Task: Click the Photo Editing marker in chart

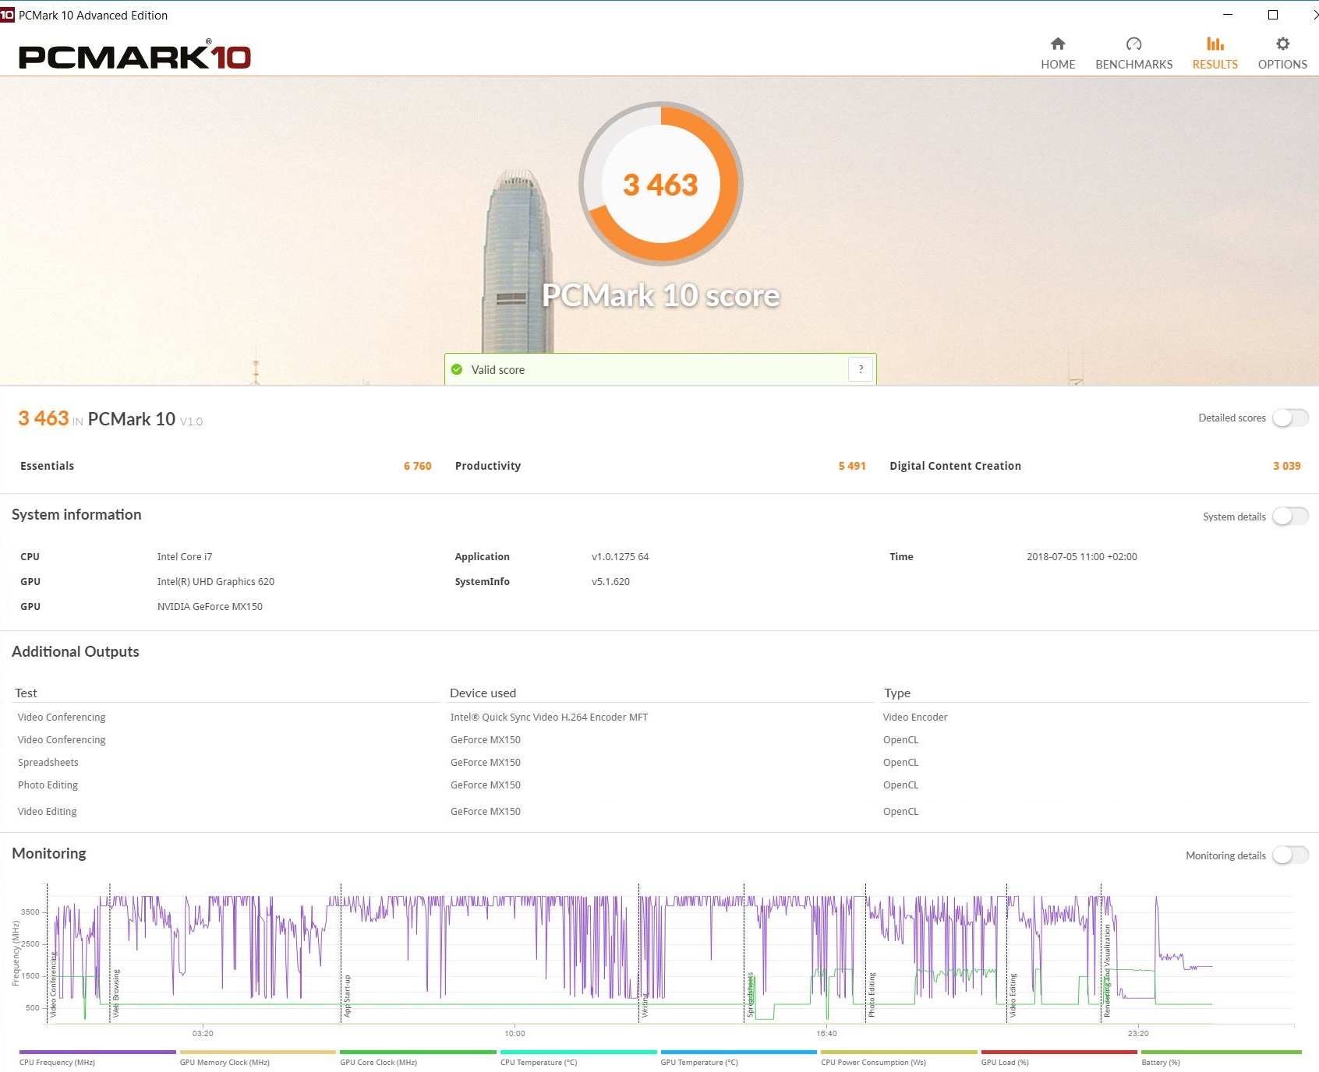Action: tap(872, 995)
